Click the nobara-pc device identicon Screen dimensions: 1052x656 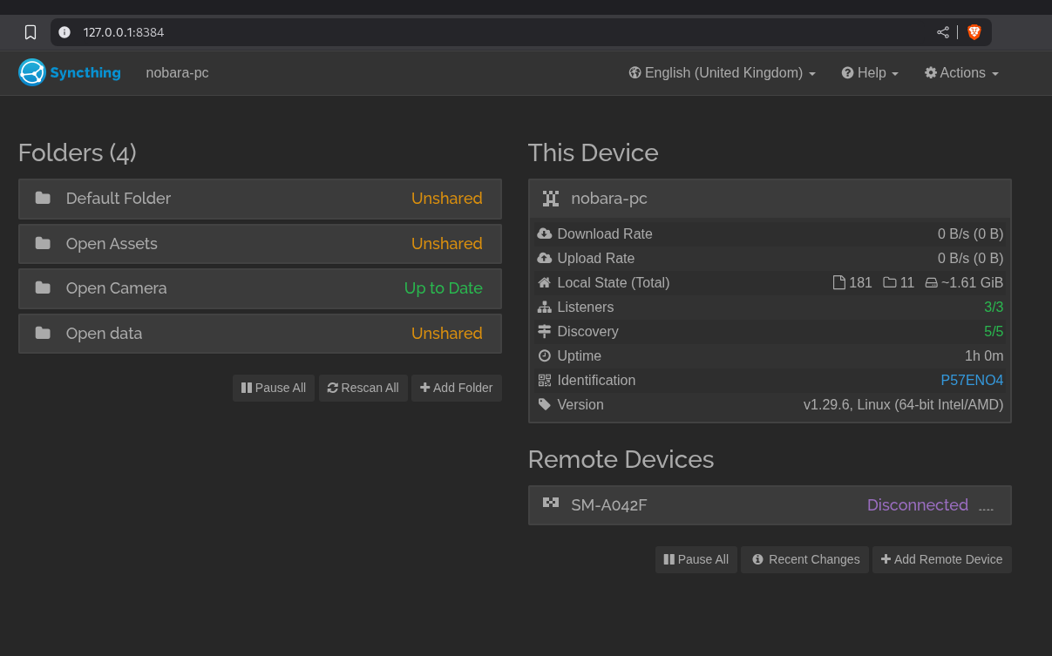tap(551, 198)
